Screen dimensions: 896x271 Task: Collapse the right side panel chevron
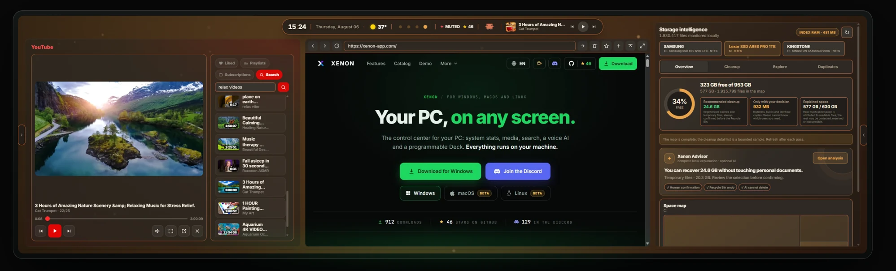(864, 135)
